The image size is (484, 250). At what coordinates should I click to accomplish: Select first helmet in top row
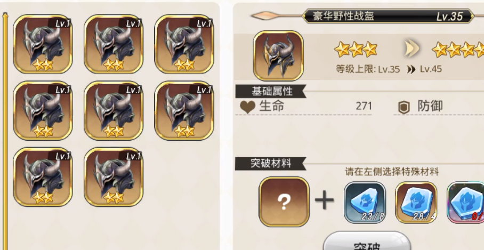click(x=43, y=44)
